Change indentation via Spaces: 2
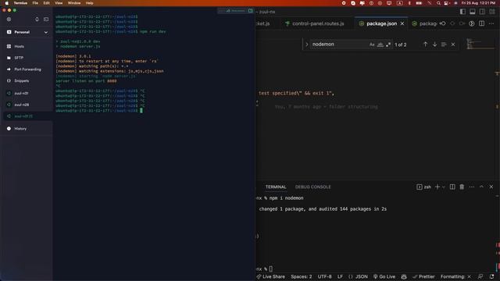The height and width of the screenshot is (281, 500). tap(301, 276)
